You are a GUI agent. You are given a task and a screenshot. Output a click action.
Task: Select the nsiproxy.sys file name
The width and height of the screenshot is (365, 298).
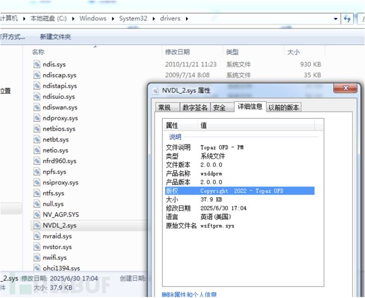[x=60, y=182]
